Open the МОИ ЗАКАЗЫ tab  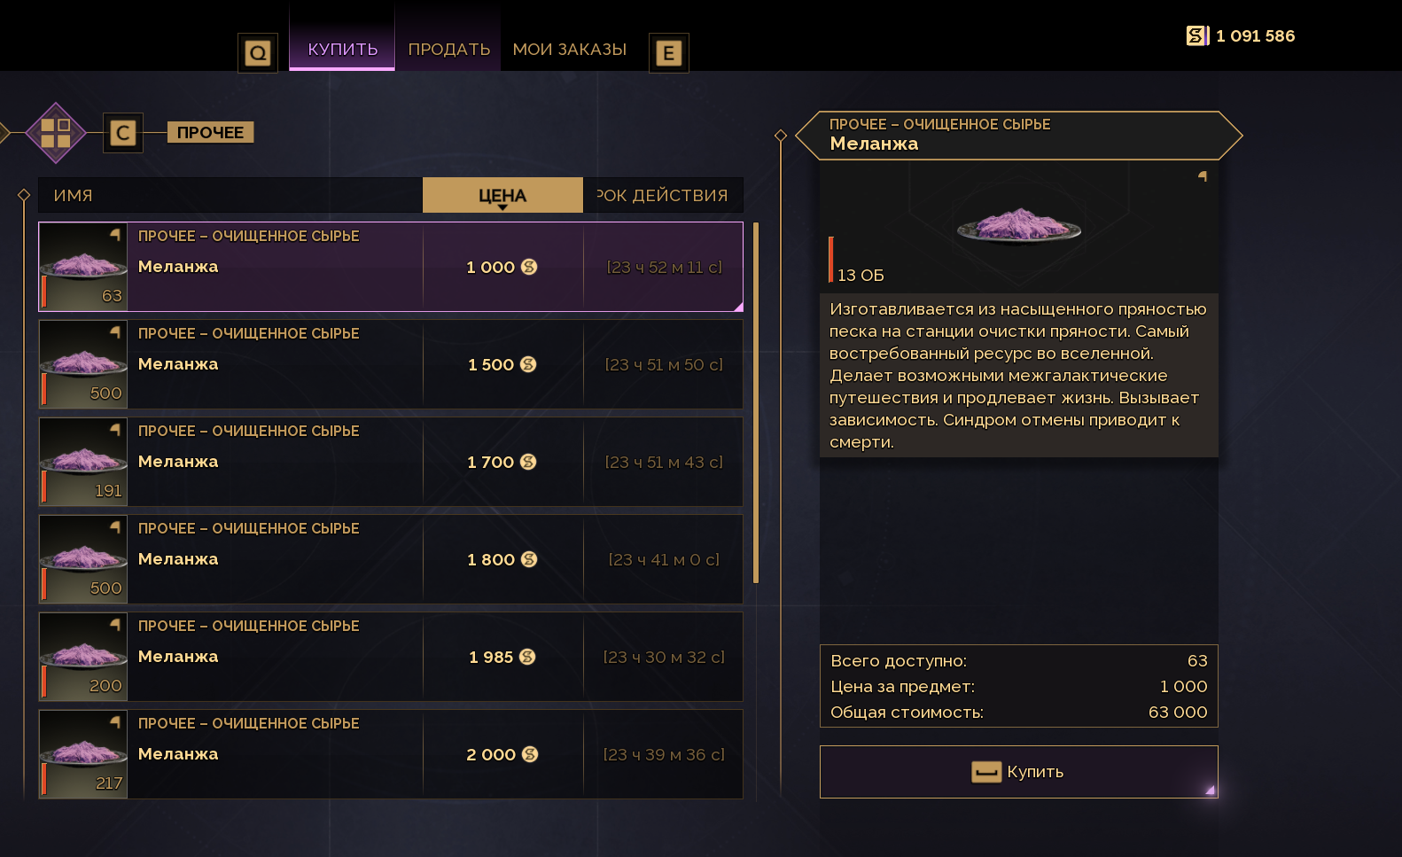point(569,50)
